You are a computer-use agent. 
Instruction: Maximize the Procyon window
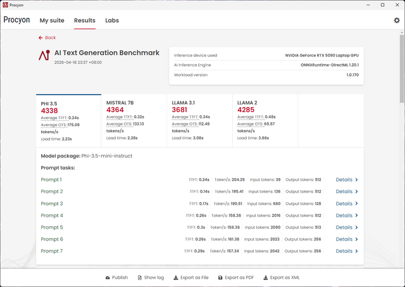(382, 5)
